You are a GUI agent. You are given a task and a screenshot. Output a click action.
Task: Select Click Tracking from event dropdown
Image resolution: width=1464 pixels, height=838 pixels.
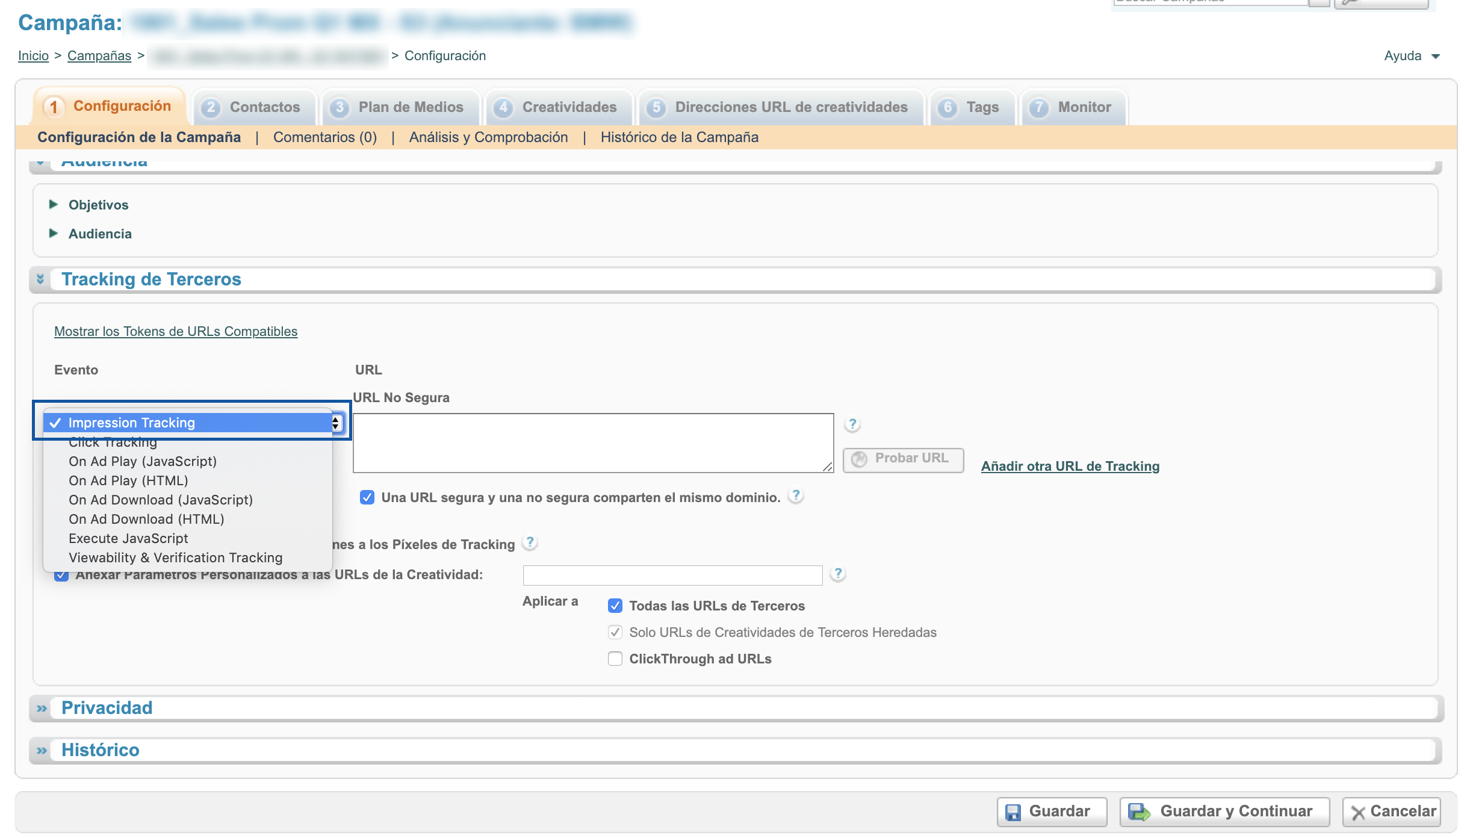pos(113,442)
